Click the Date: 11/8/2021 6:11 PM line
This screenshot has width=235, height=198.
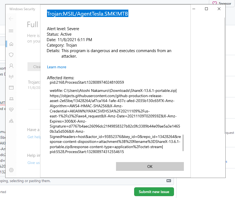pyautogui.click(x=69, y=40)
